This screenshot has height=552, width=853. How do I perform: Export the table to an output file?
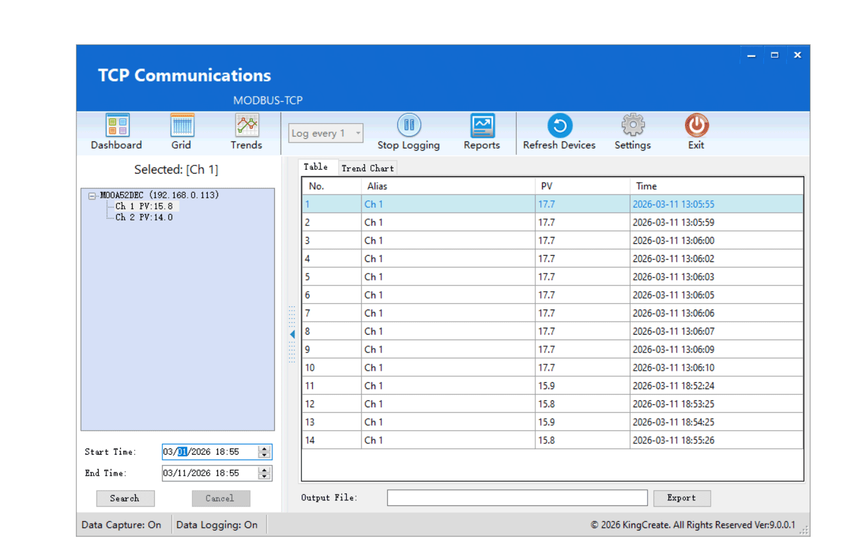click(x=682, y=498)
